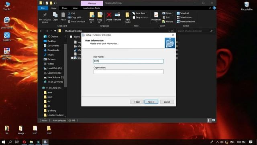This screenshot has width=257, height=145.
Task: Click the taskbar Search icon
Action: click(x=10, y=142)
